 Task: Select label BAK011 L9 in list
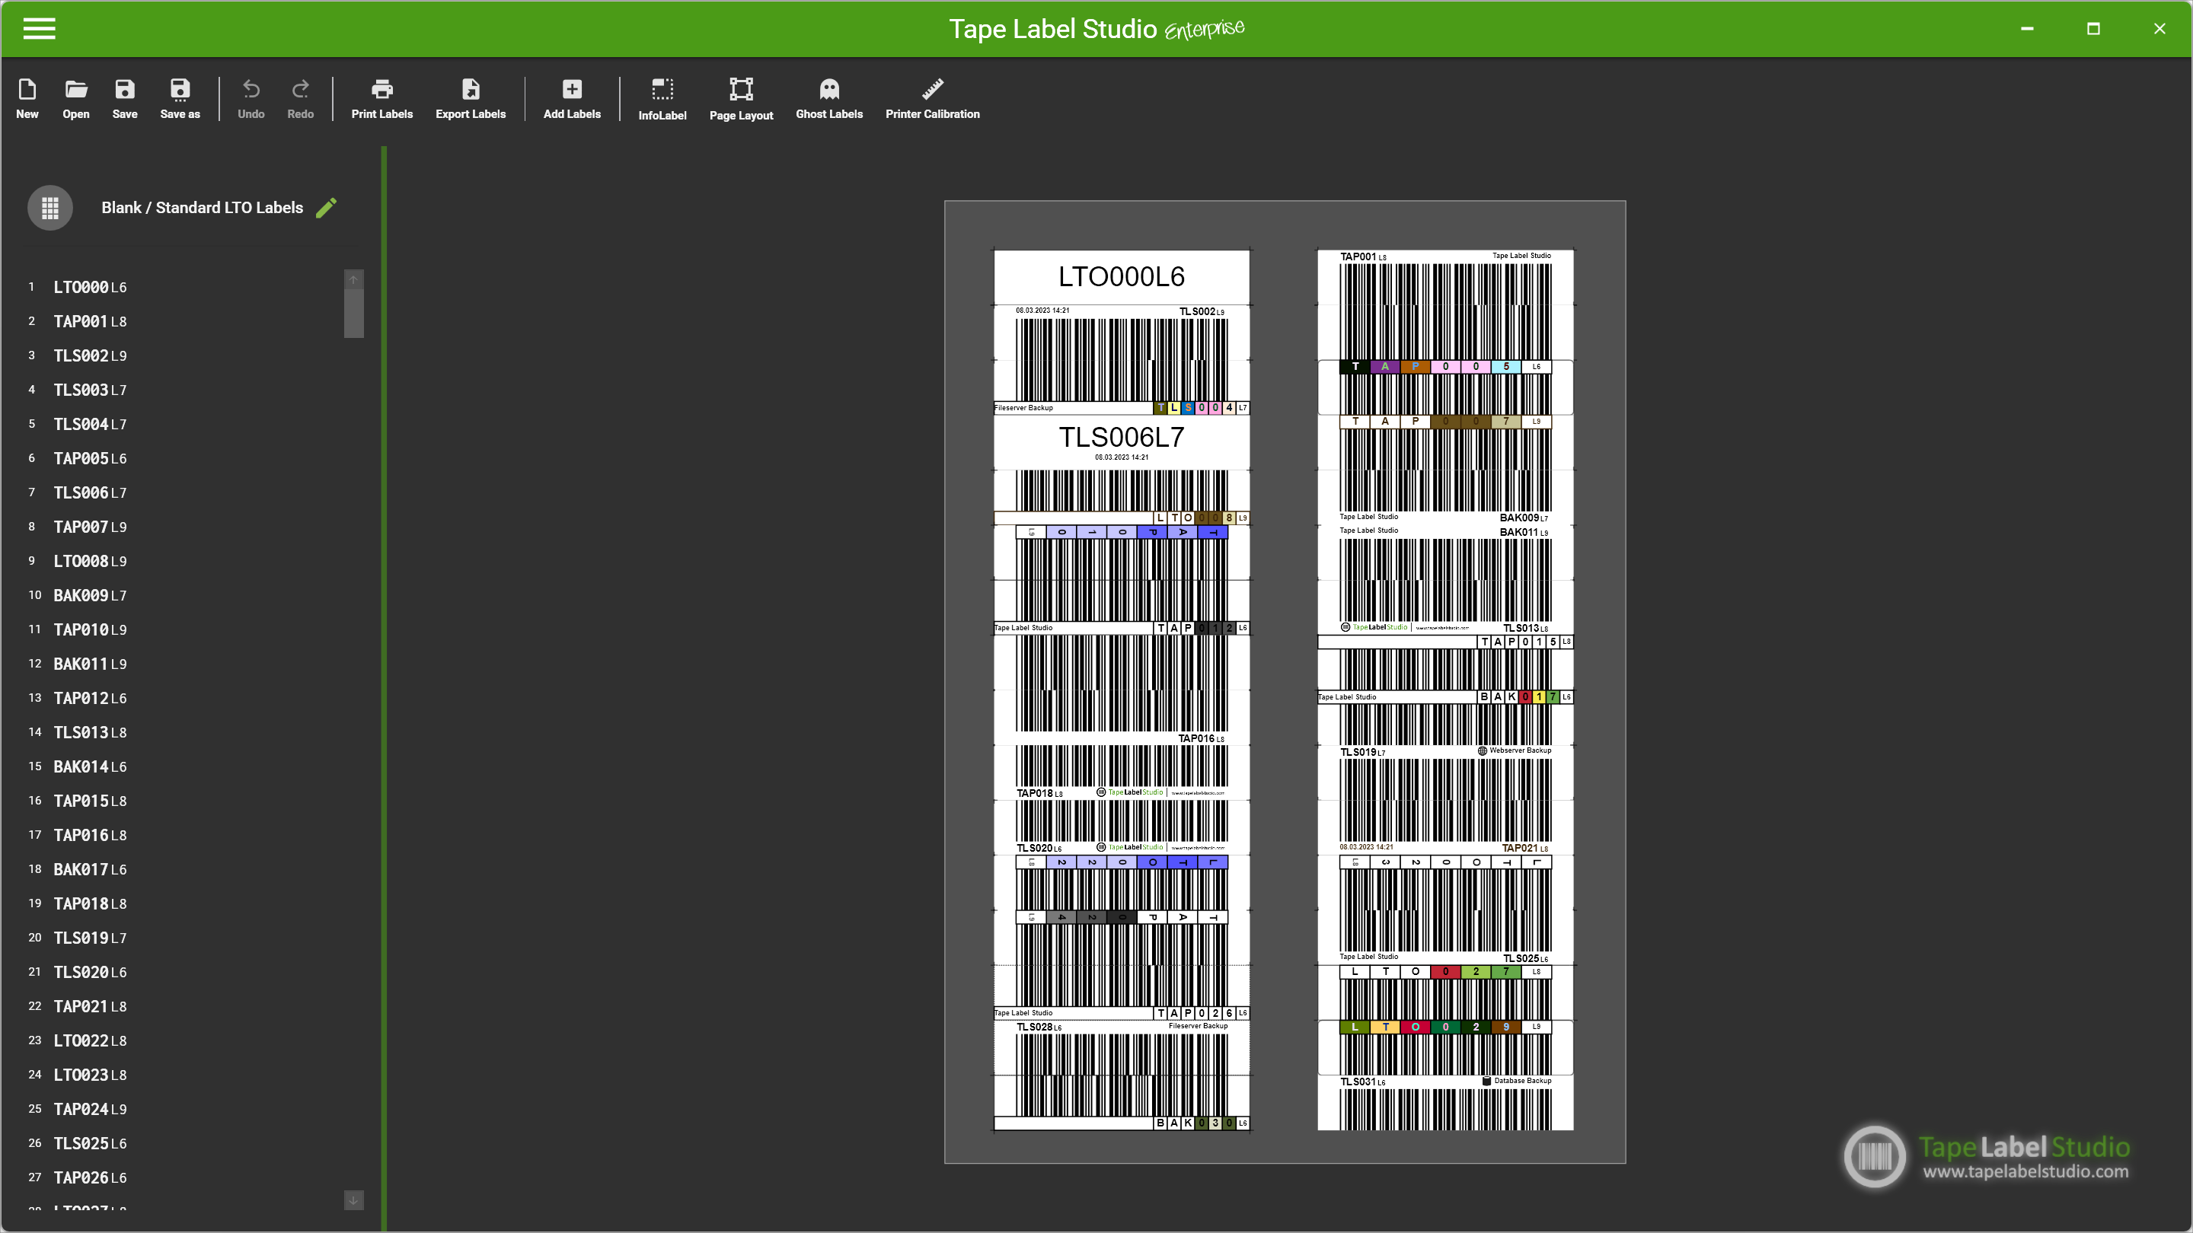[x=89, y=664]
